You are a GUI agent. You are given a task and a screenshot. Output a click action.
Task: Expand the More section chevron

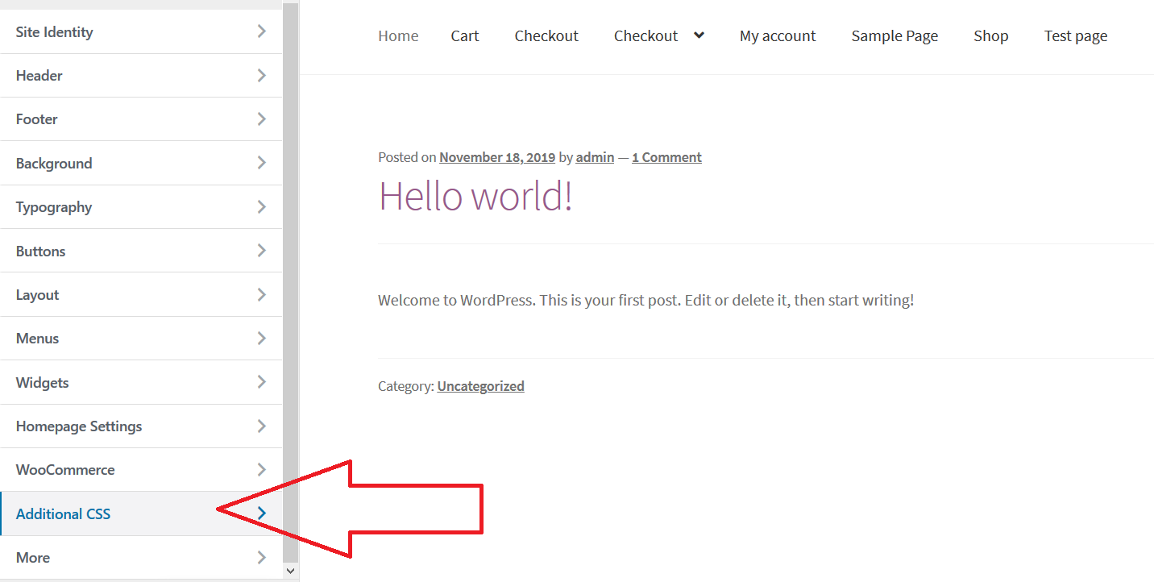(x=261, y=557)
